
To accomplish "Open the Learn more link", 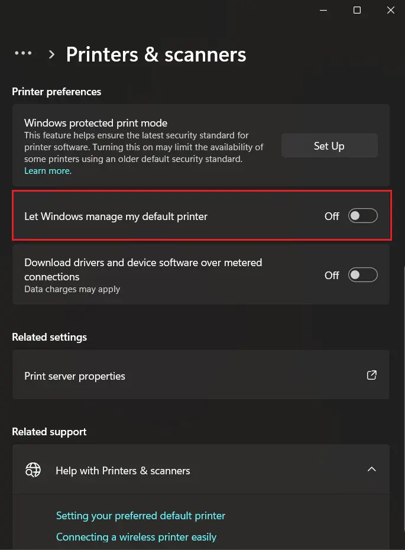I will (x=47, y=170).
